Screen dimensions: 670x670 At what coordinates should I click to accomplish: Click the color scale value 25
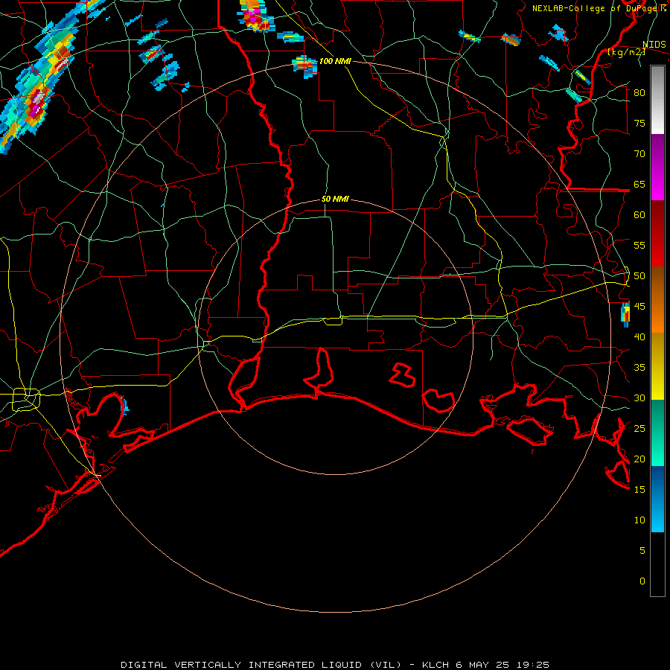(639, 429)
